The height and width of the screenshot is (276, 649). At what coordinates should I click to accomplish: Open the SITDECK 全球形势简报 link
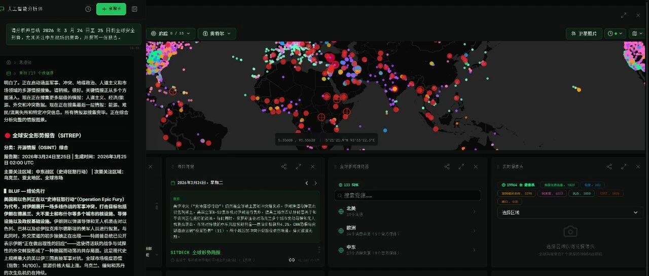[196, 252]
